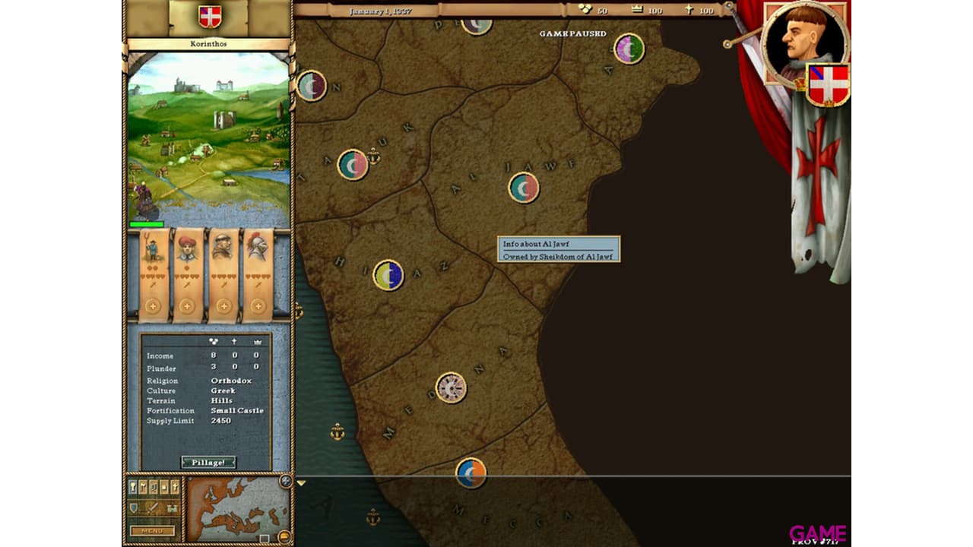
Task: Increase burgher power with plus button
Action: coord(187,306)
